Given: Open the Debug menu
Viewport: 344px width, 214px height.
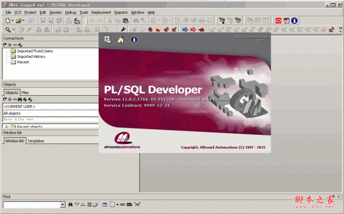Looking at the screenshot, I should tap(71, 12).
